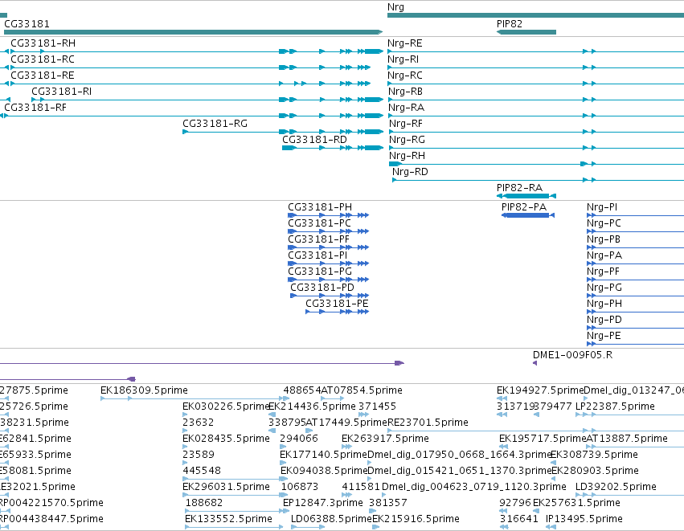Select EST IP13495.5prime
The width and height of the screenshot is (684, 531).
tap(584, 519)
